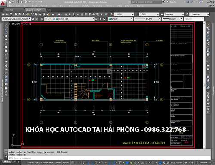This screenshot has width=215, height=165.
Task: Toggle MODEL space button in status bar
Action: coord(66,162)
